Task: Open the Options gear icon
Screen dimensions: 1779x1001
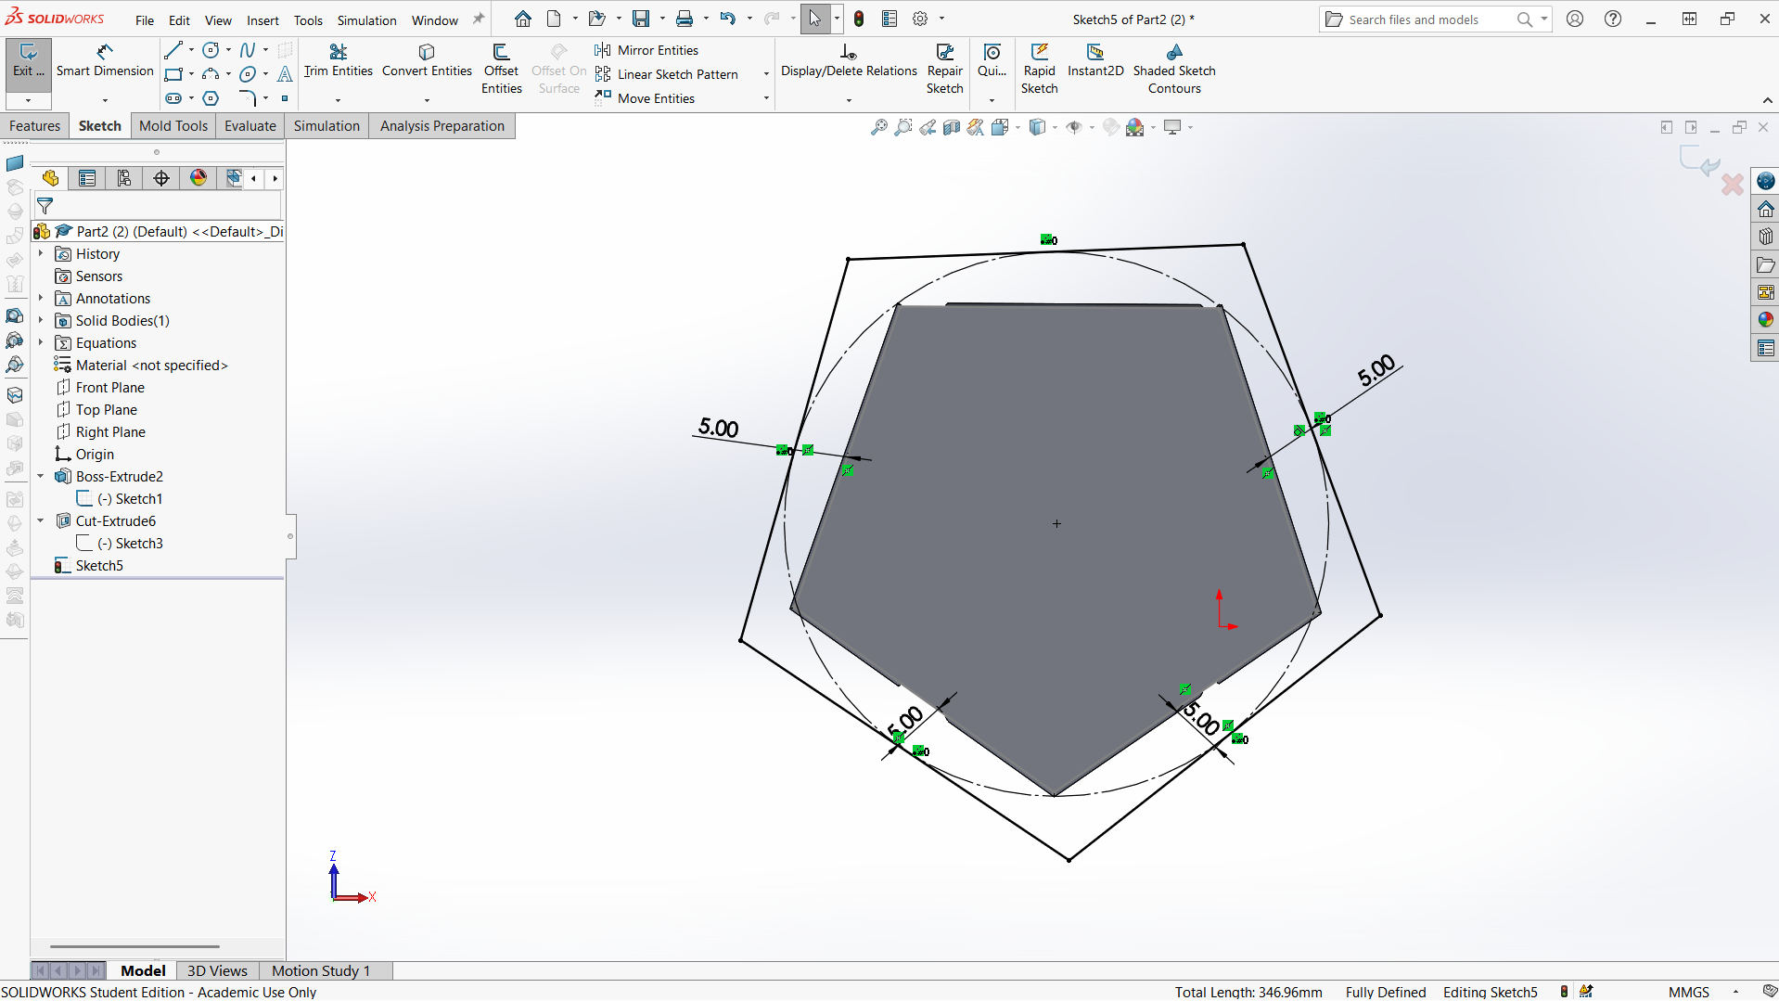Action: pyautogui.click(x=920, y=19)
